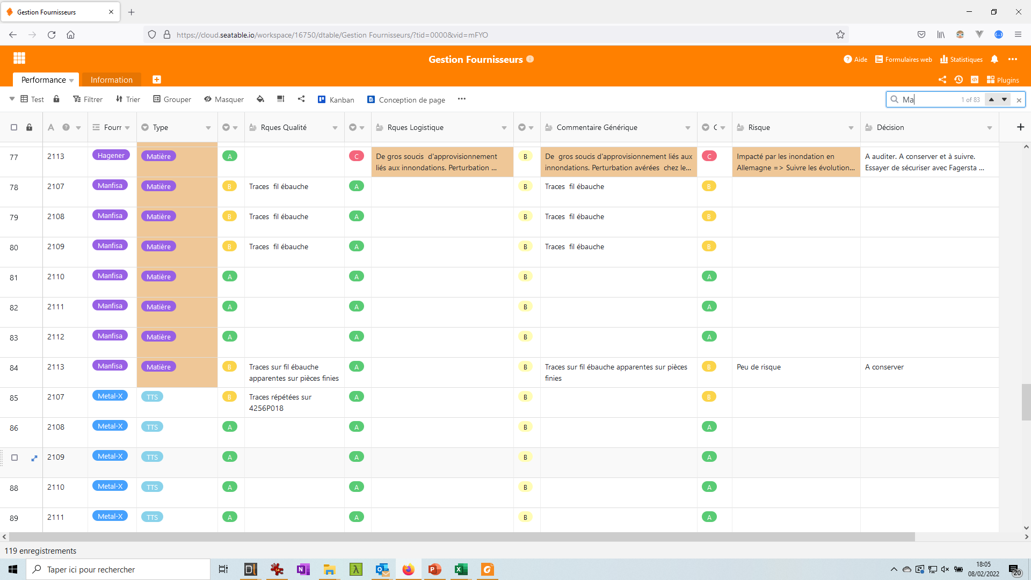Screen dimensions: 1031x580
Task: Open Statistiques from the top bar
Action: [x=961, y=59]
